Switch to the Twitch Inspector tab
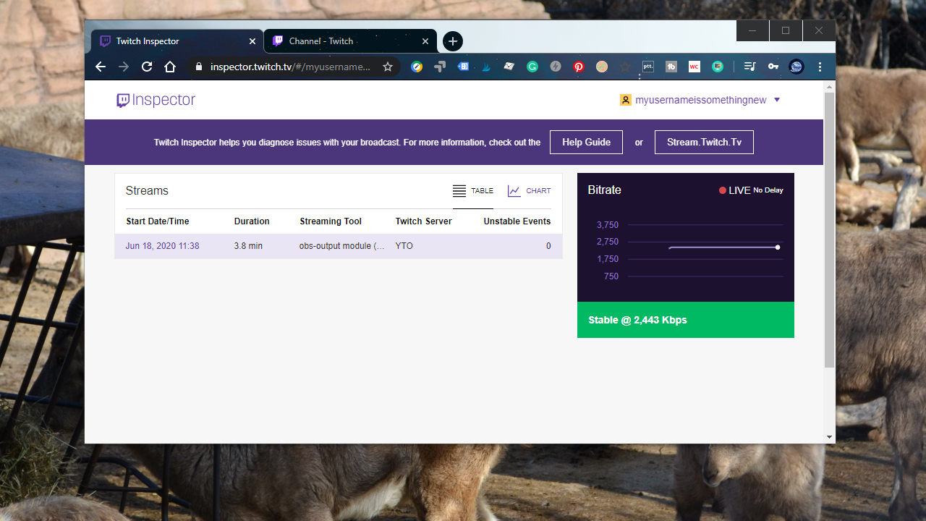 click(x=177, y=41)
